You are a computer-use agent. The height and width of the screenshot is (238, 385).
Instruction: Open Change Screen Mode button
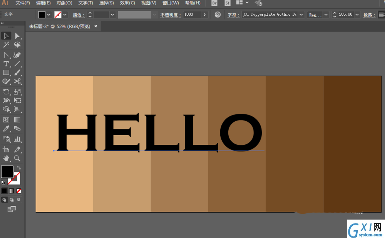[12, 209]
